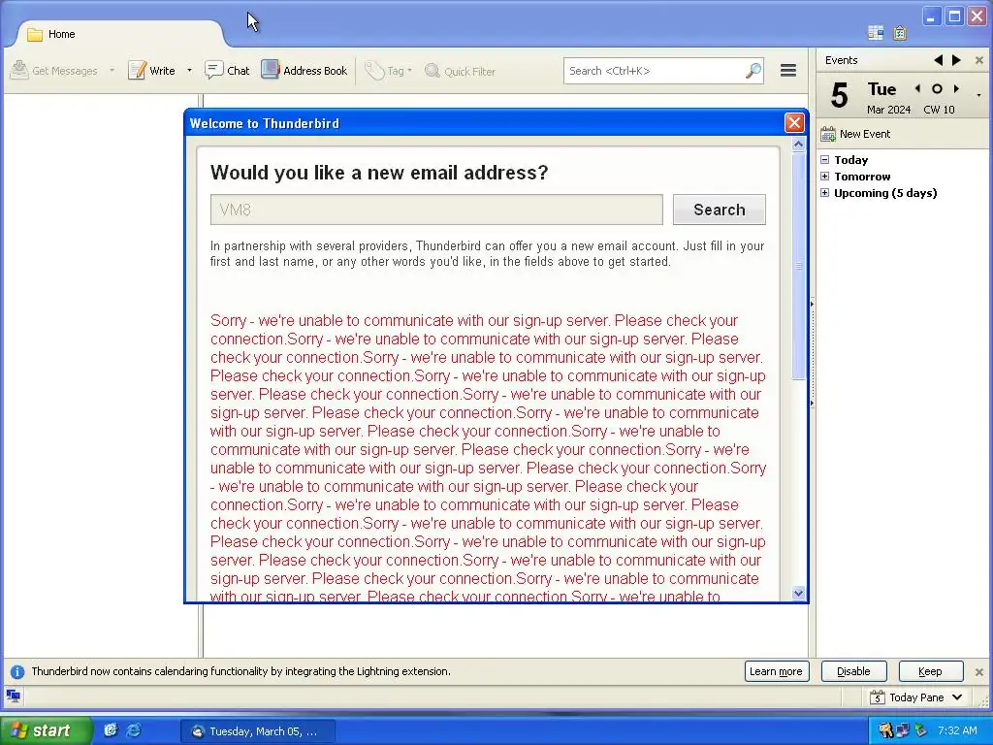Click the new email name input field
Viewport: 993px width, 745px height.
pos(436,210)
